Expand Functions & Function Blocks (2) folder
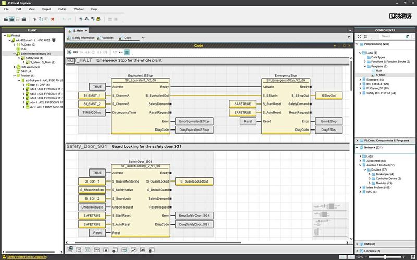The width and height of the screenshot is (417, 260). coord(365,61)
